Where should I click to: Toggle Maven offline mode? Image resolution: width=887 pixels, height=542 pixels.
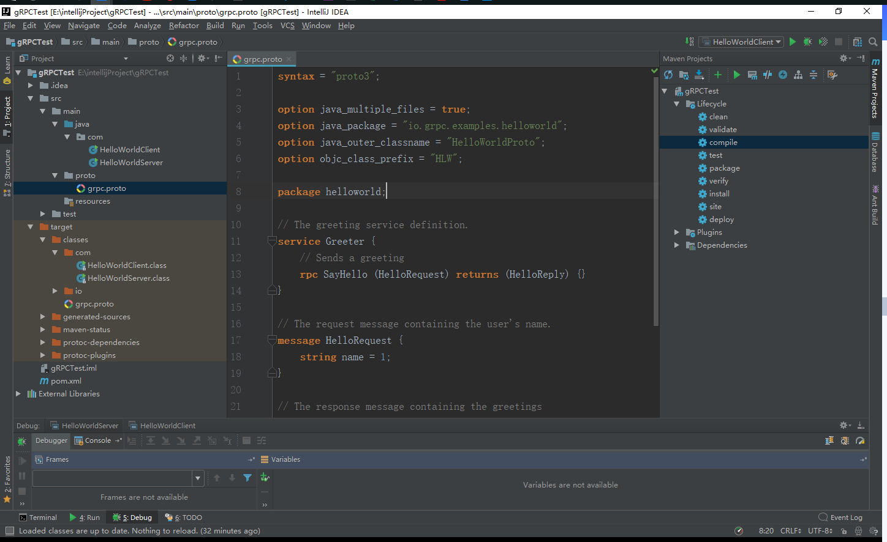[768, 75]
